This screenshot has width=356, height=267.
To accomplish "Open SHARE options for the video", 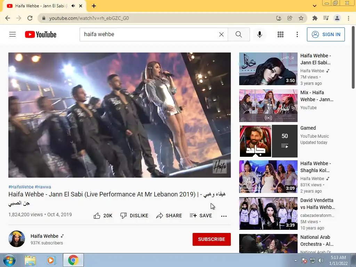I will pyautogui.click(x=169, y=216).
